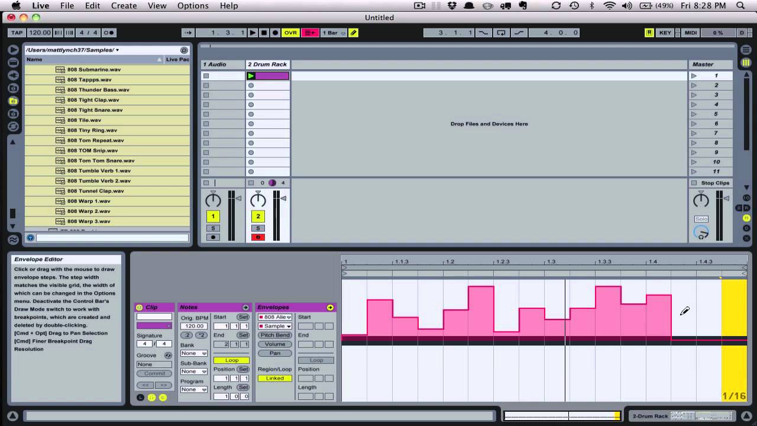Click the red arm button on track 2
This screenshot has height=426, width=757.
(258, 237)
